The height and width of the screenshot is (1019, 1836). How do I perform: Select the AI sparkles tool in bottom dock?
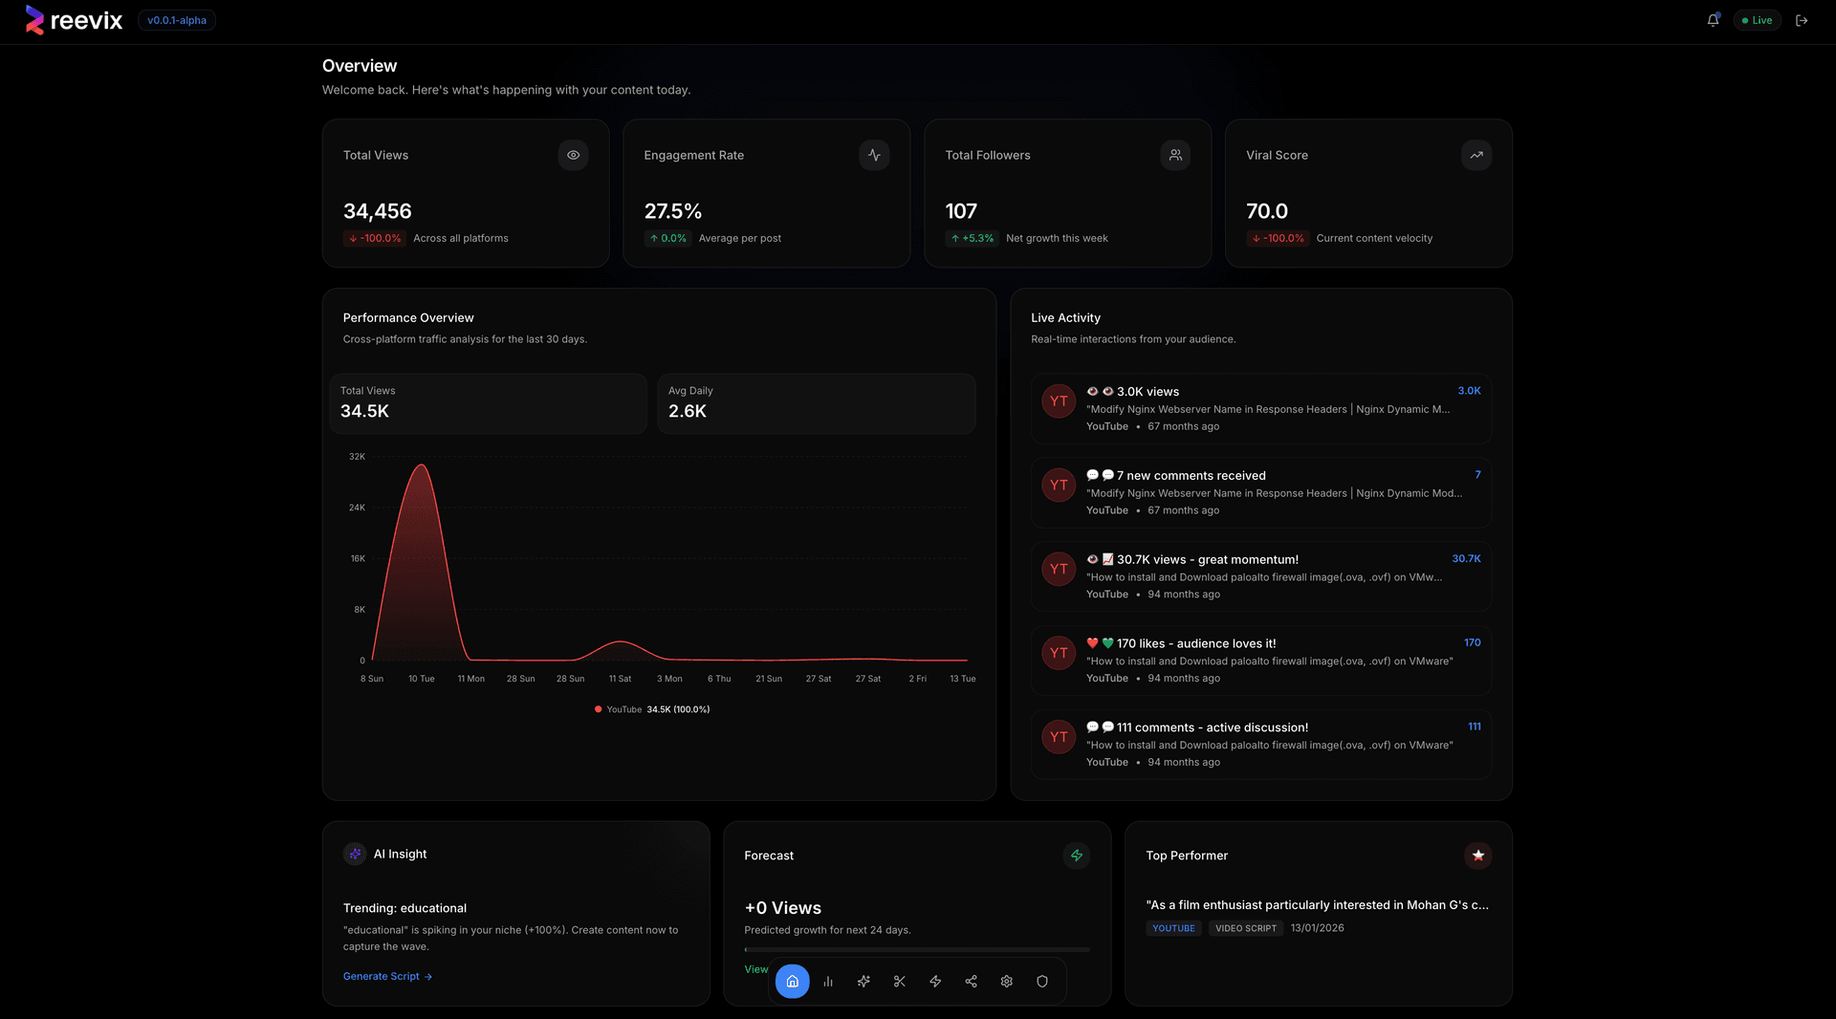(863, 981)
